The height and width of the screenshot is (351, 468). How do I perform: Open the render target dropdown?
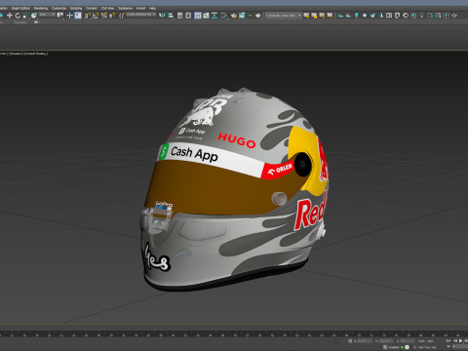[x=284, y=15]
